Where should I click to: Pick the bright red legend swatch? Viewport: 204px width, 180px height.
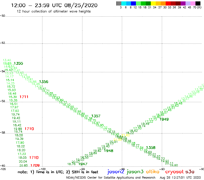click(168, 3)
